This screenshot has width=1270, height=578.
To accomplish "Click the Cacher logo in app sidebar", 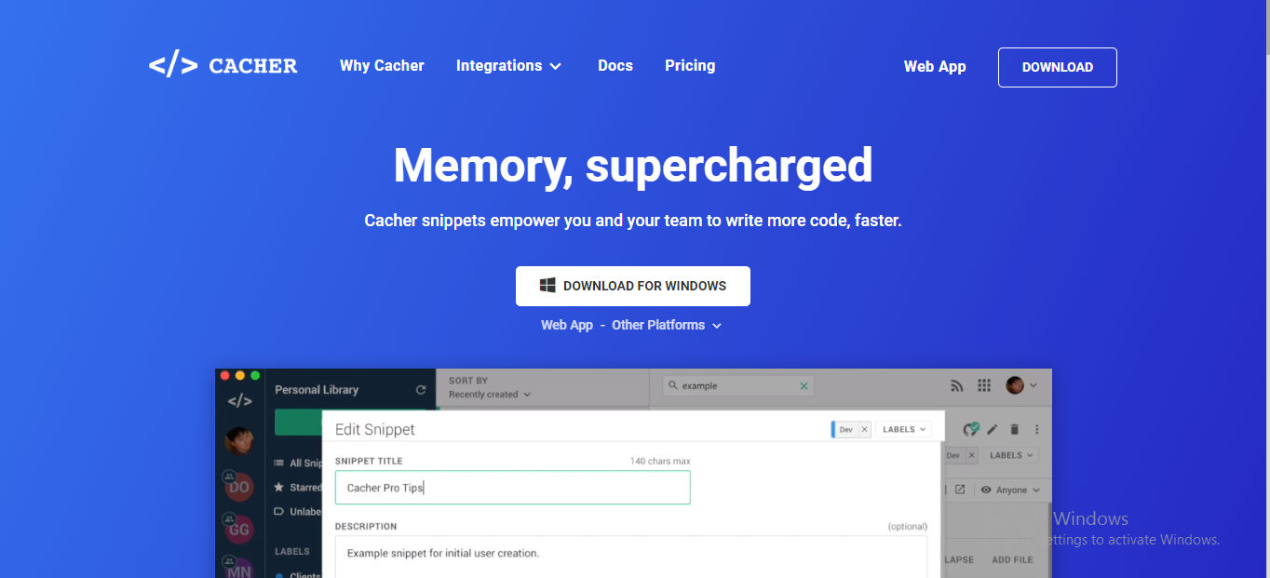I will coord(239,401).
